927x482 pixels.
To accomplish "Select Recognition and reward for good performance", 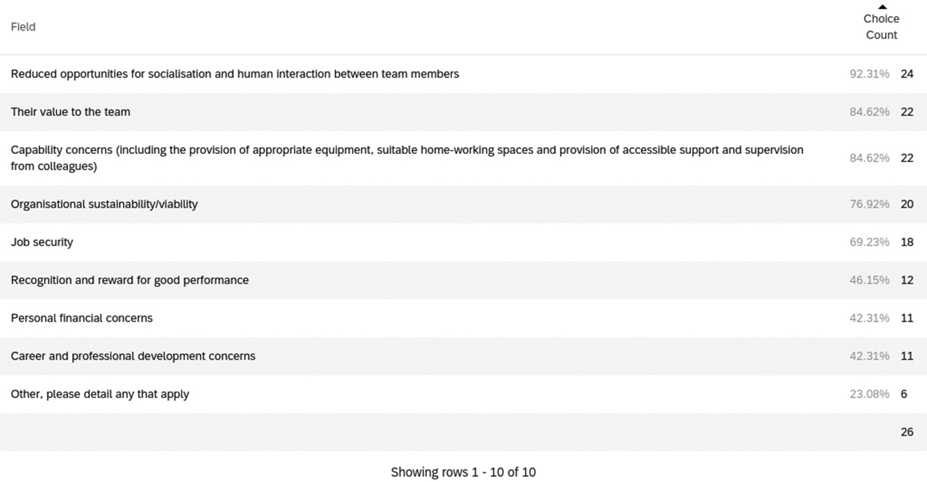I will [x=130, y=280].
